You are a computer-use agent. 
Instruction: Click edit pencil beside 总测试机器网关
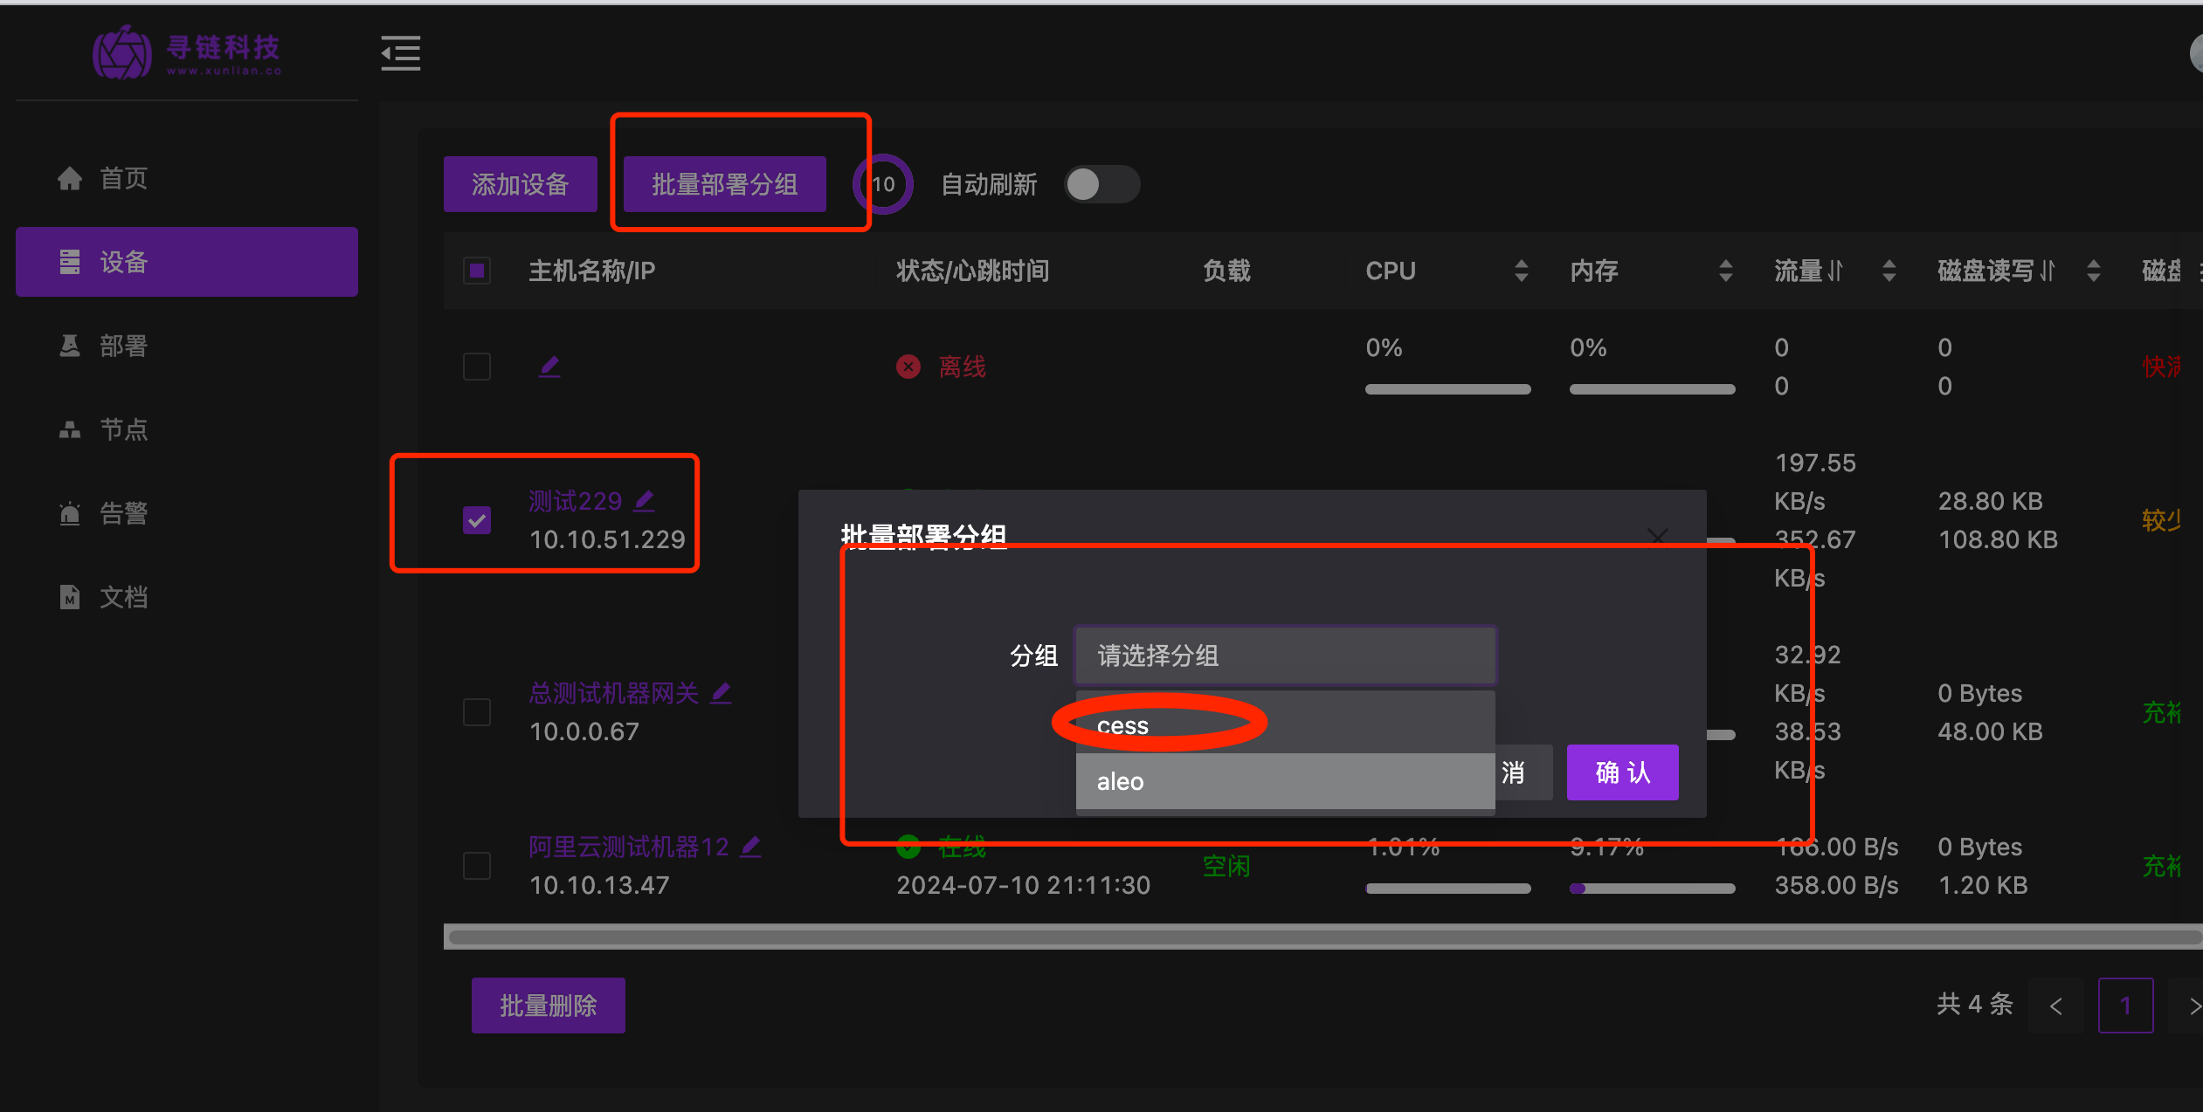[721, 693]
